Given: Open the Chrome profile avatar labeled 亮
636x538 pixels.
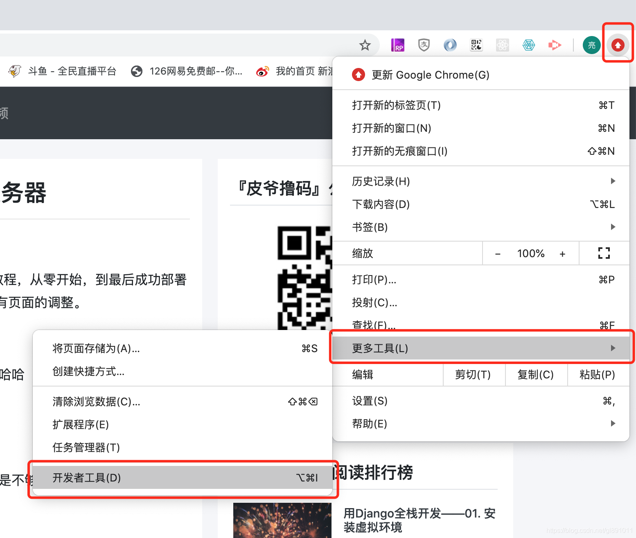Looking at the screenshot, I should (x=591, y=45).
